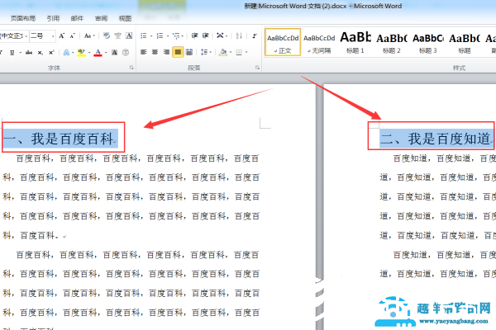This screenshot has width=496, height=330.
Task: Open the phonetic guide 变 icon
Action: click(117, 35)
